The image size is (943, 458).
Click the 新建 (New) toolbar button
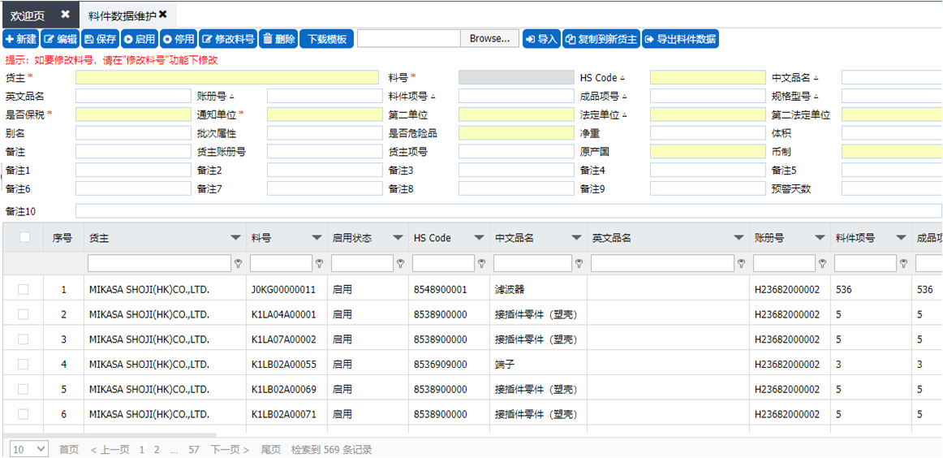pos(20,39)
